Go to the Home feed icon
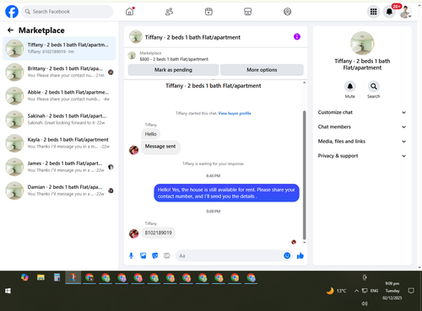This screenshot has height=311, width=422. [129, 12]
